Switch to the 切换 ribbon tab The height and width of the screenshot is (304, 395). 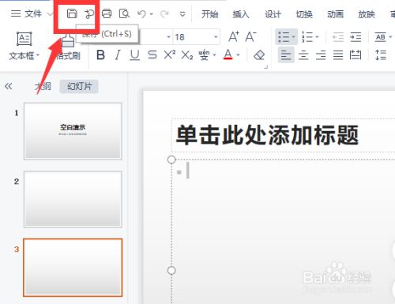point(304,14)
